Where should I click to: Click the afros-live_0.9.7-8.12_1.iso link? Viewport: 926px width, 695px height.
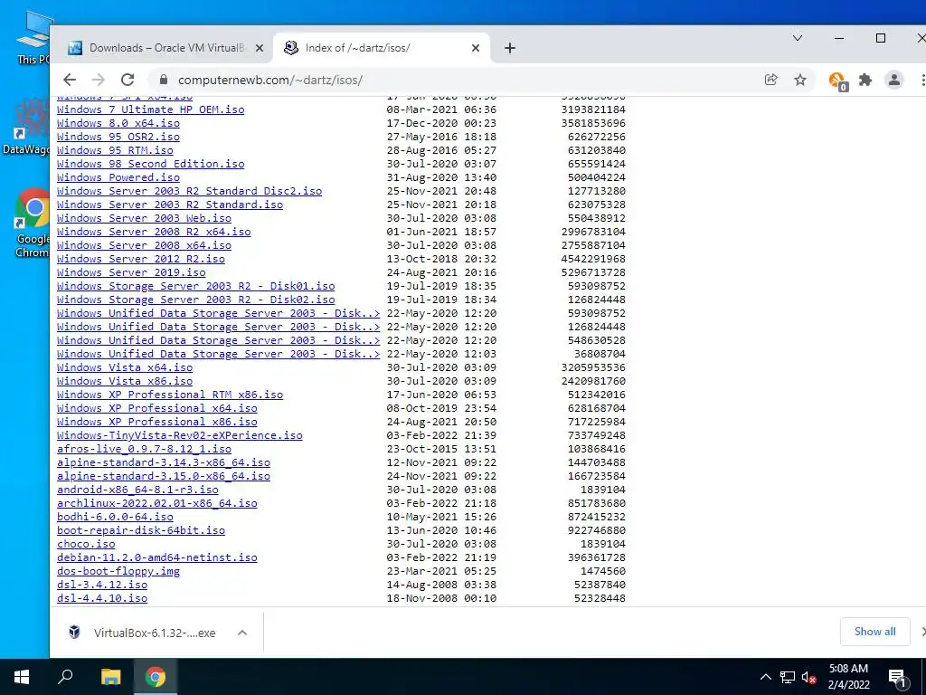click(144, 449)
